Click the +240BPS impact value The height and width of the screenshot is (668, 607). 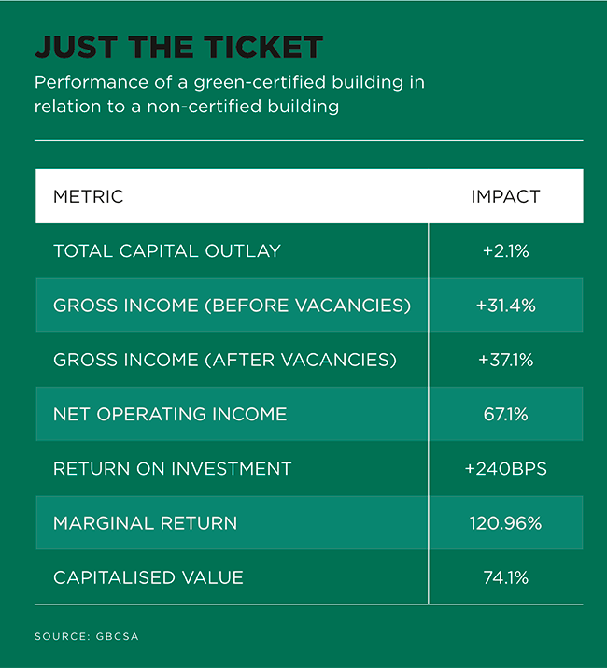point(505,469)
